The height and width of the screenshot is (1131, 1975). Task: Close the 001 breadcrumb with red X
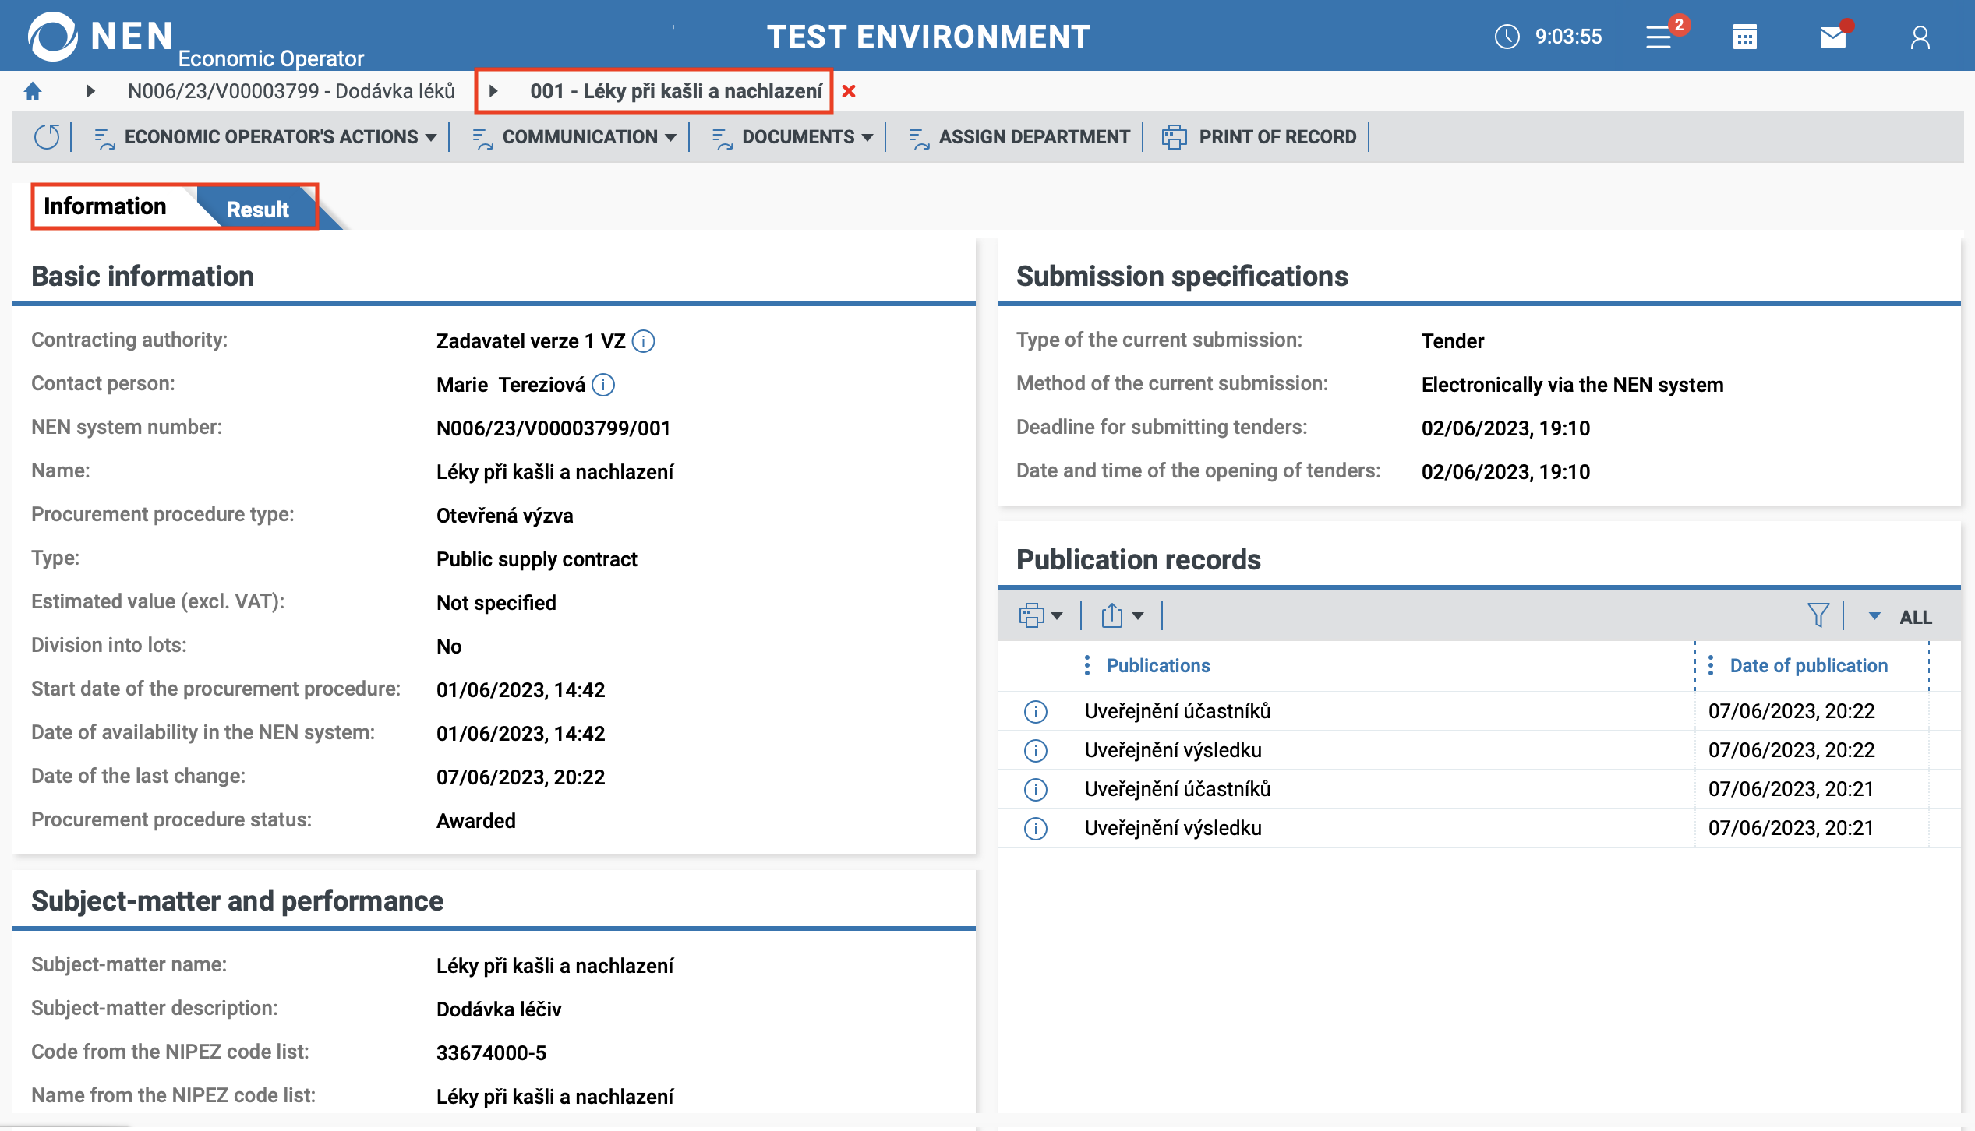point(849,92)
